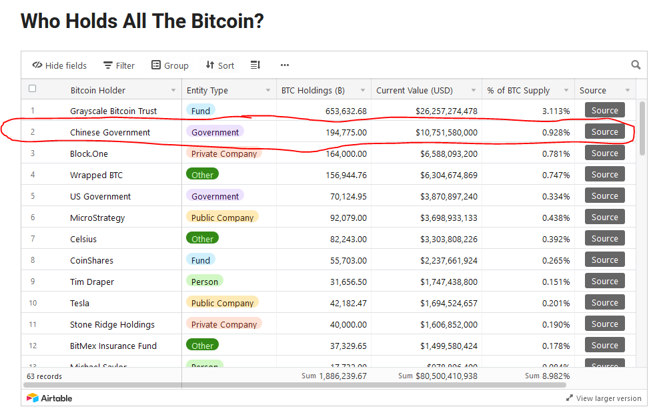
Task: Select the Block.One holder cell
Action: 89,153
